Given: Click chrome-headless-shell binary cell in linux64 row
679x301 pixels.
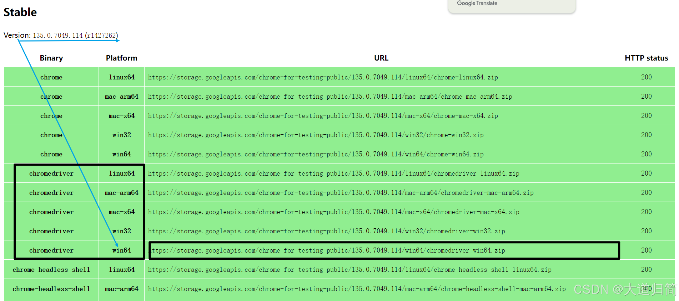Looking at the screenshot, I should tap(51, 270).
